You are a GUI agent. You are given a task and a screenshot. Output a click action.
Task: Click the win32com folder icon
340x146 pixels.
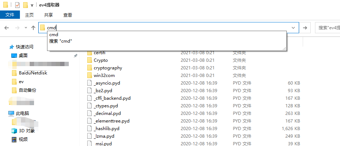[x=89, y=76]
